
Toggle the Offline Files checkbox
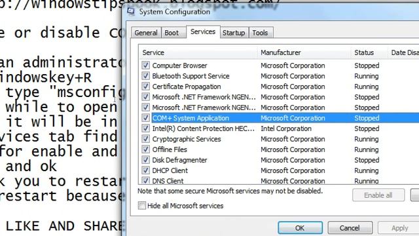(145, 149)
